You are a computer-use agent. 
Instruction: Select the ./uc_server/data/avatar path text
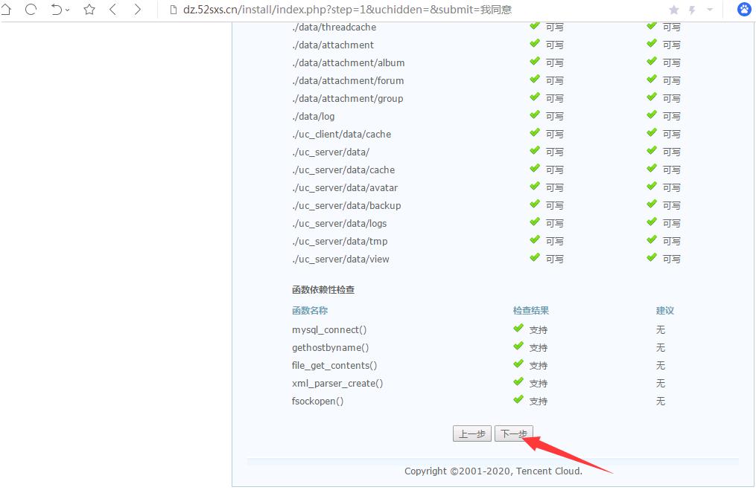(345, 187)
